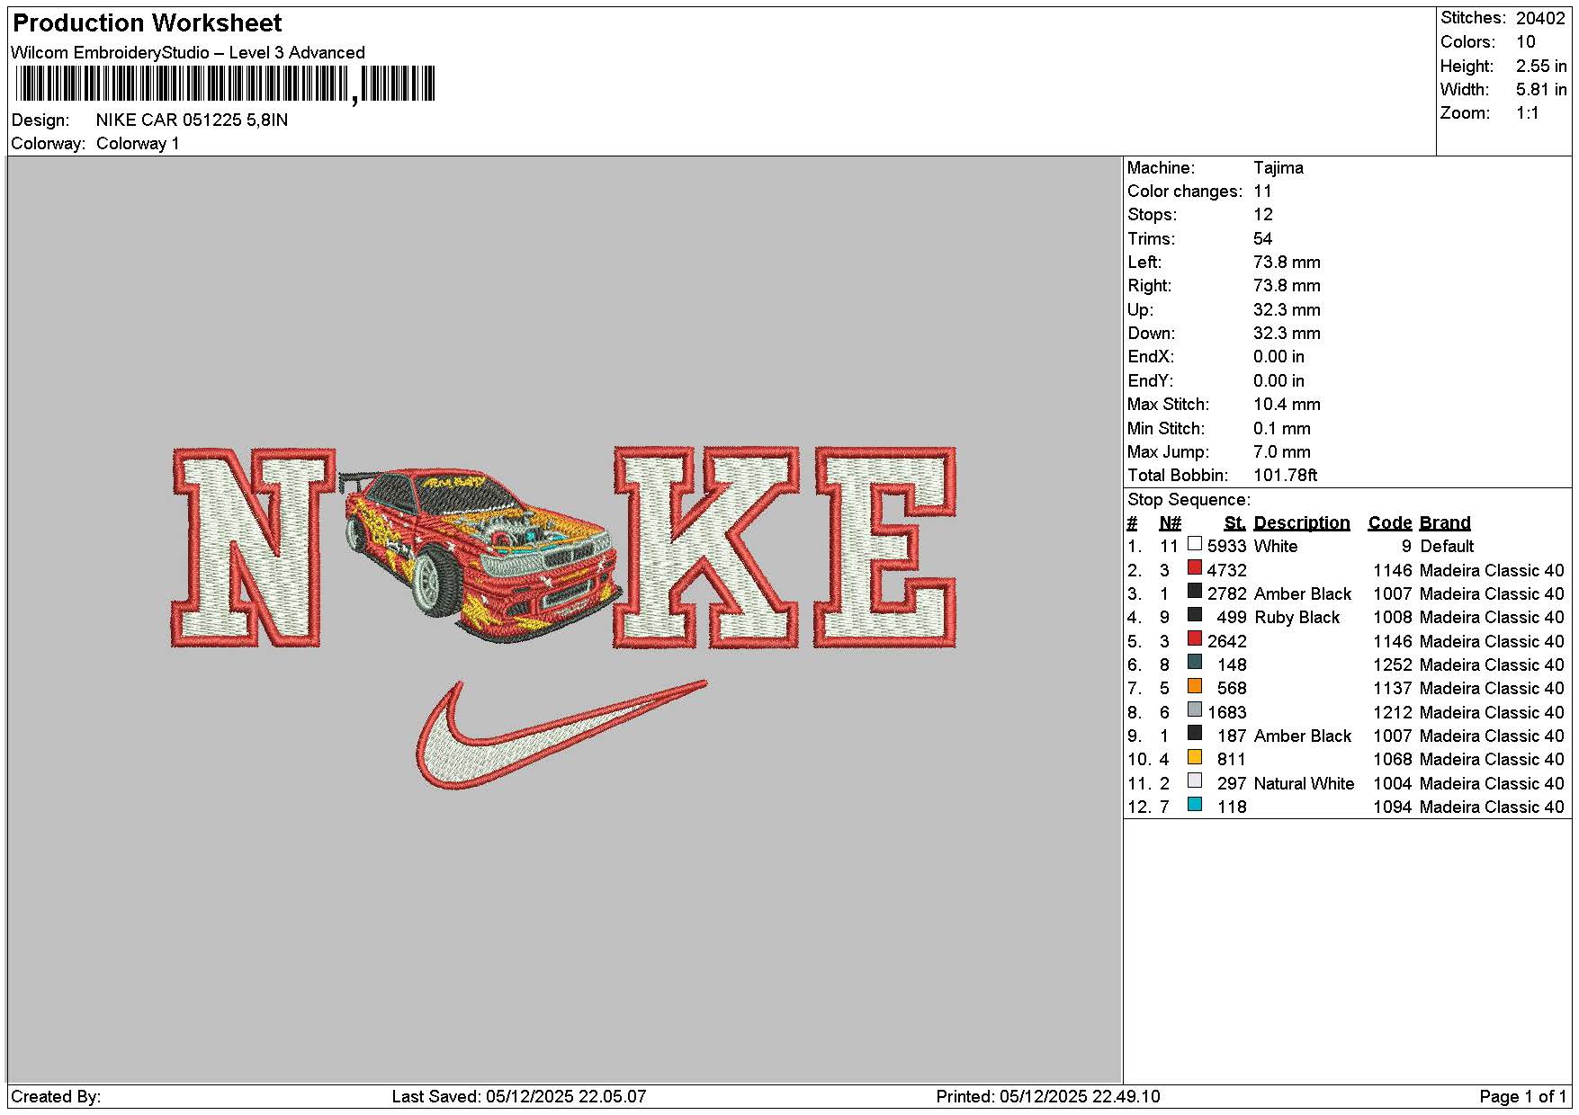The image size is (1579, 1115).
Task: Click the yellow swatch beside stitch count 811
Action: coord(1195,757)
